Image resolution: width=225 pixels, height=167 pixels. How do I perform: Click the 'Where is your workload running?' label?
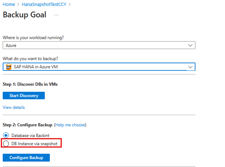click(33, 38)
